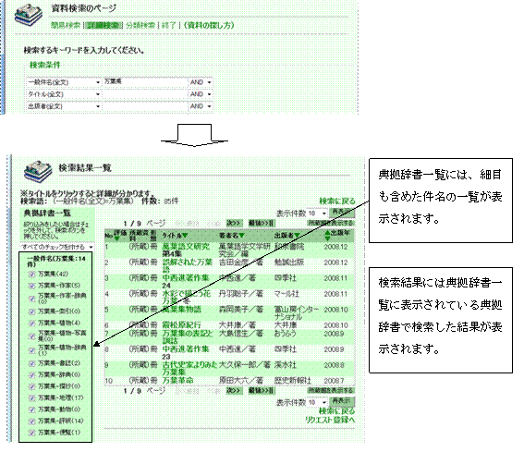The image size is (524, 452).
Task: Click the keyword field containing 万葉集
Action: [x=145, y=82]
